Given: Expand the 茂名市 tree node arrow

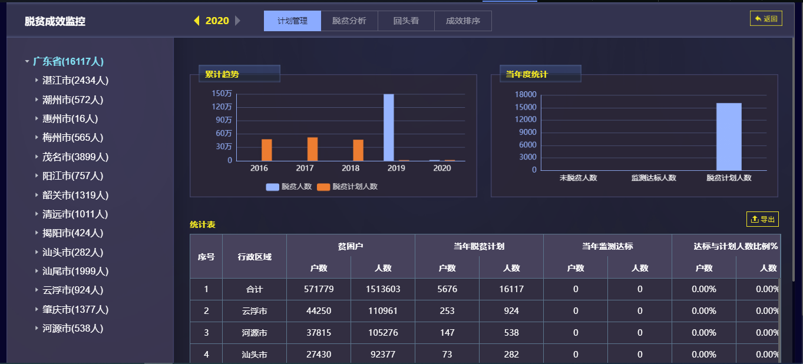Looking at the screenshot, I should click(x=37, y=157).
